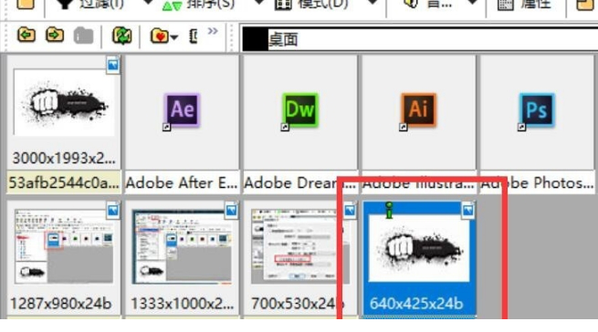Image resolution: width=598 pixels, height=332 pixels.
Task: Click the green info marker on 640x425x24b thumbnail
Action: point(389,211)
